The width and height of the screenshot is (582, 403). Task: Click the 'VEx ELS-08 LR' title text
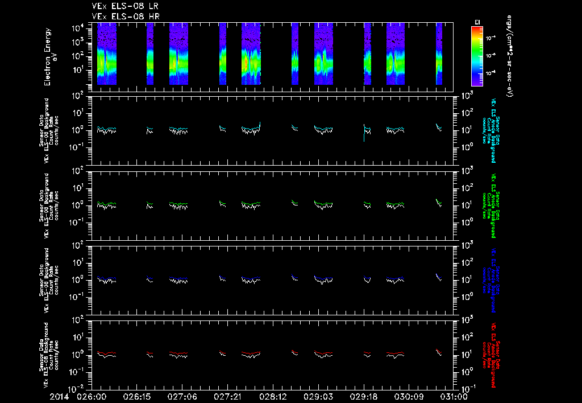[126, 6]
